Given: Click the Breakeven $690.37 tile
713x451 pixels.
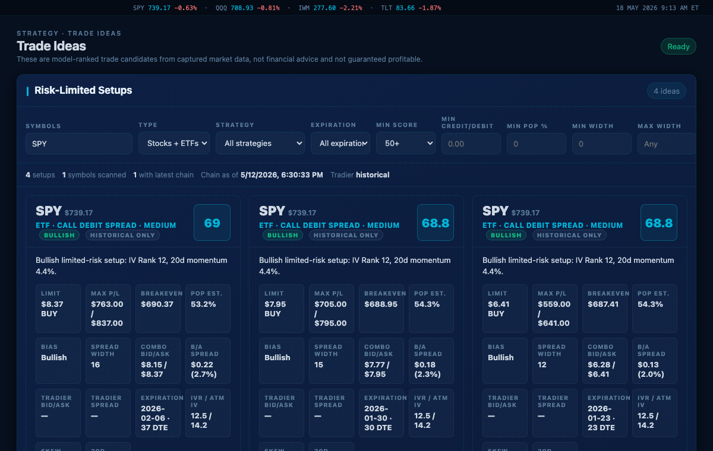Looking at the screenshot, I should click(158, 309).
